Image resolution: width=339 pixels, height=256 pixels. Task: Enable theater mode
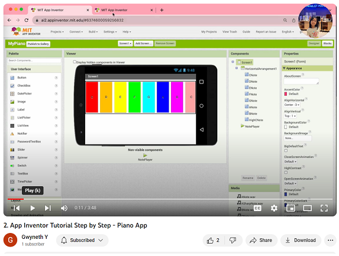coord(307,208)
